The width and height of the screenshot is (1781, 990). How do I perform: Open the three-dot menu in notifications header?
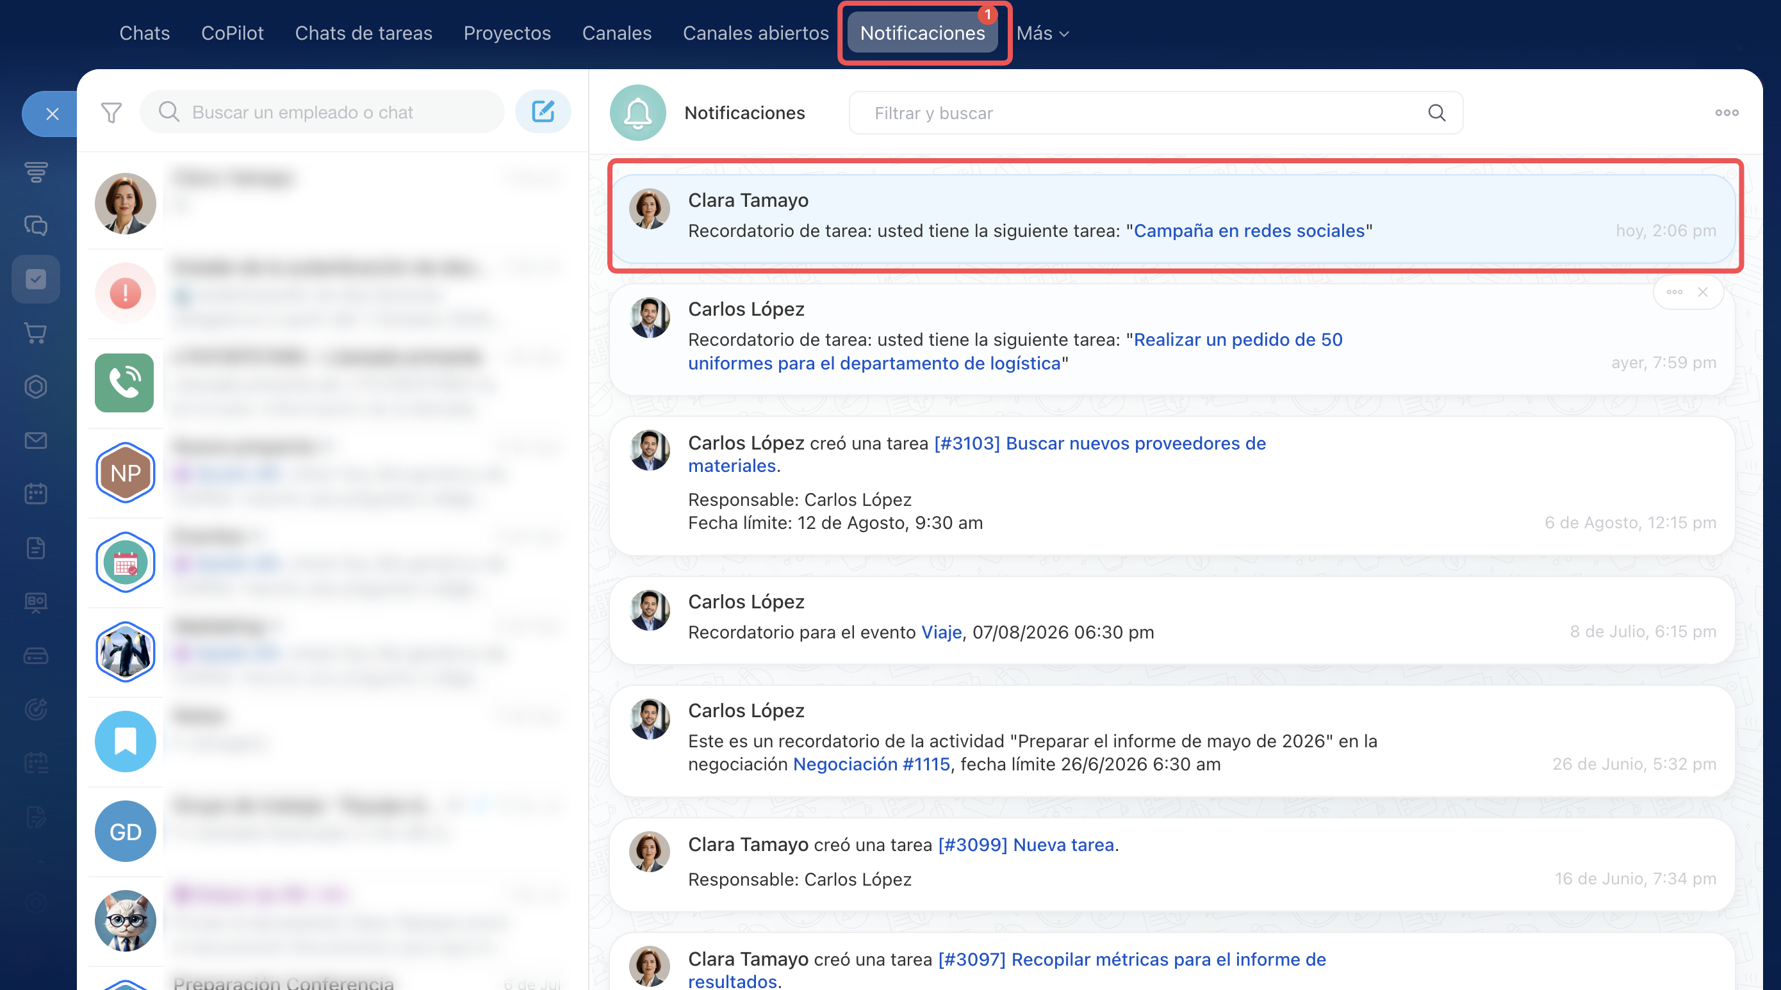tap(1727, 113)
